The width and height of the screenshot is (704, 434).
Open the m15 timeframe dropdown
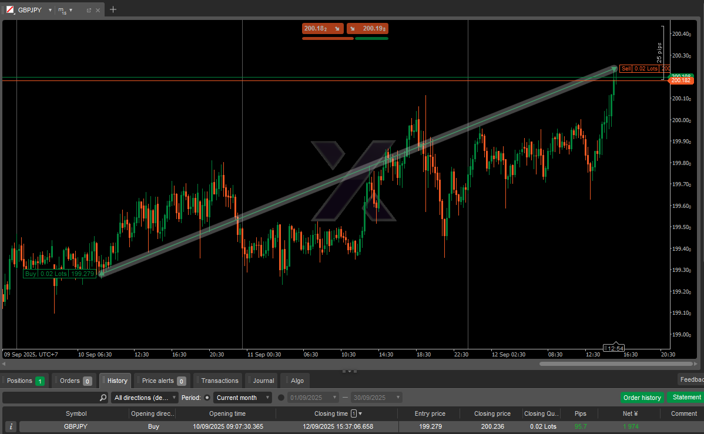click(71, 10)
